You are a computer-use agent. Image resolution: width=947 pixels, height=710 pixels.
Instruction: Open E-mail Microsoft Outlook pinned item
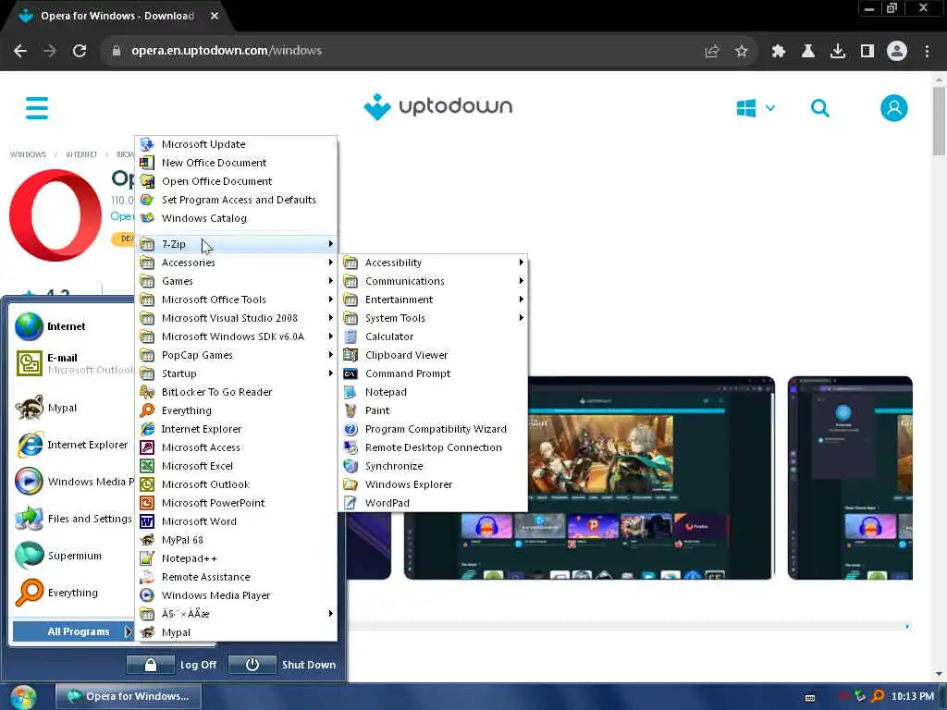click(71, 363)
